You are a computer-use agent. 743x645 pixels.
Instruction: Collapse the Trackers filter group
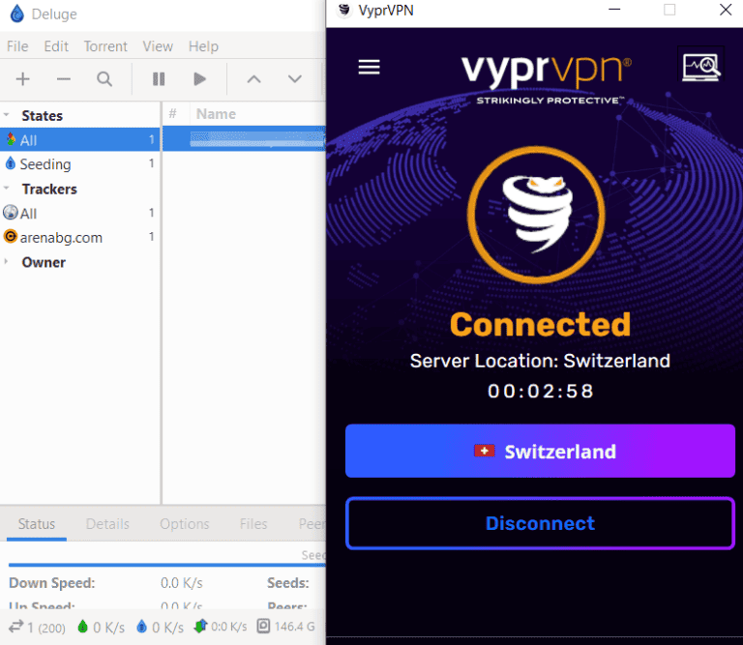click(x=9, y=189)
